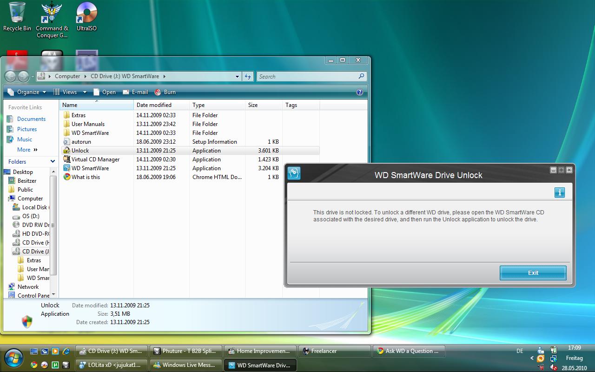Switch to Ask WD a Question taskbar window
595x372 pixels.
point(409,351)
